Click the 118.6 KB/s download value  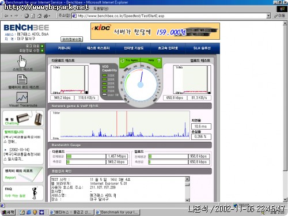(x=86, y=98)
